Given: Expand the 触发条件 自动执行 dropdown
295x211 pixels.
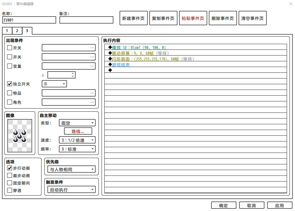Looking at the screenshot, I should pos(72,190).
